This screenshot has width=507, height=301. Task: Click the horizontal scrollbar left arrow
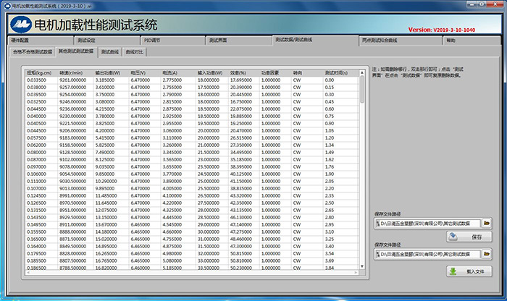pyautogui.click(x=28, y=273)
